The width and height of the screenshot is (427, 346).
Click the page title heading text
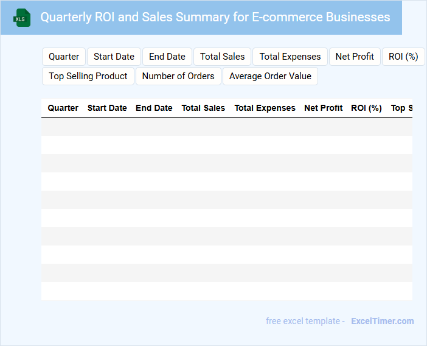pos(215,17)
